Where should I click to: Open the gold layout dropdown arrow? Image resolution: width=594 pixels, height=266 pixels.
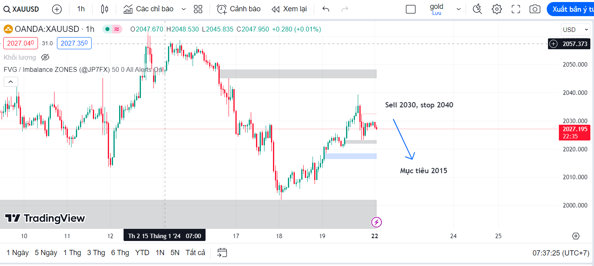[458, 9]
